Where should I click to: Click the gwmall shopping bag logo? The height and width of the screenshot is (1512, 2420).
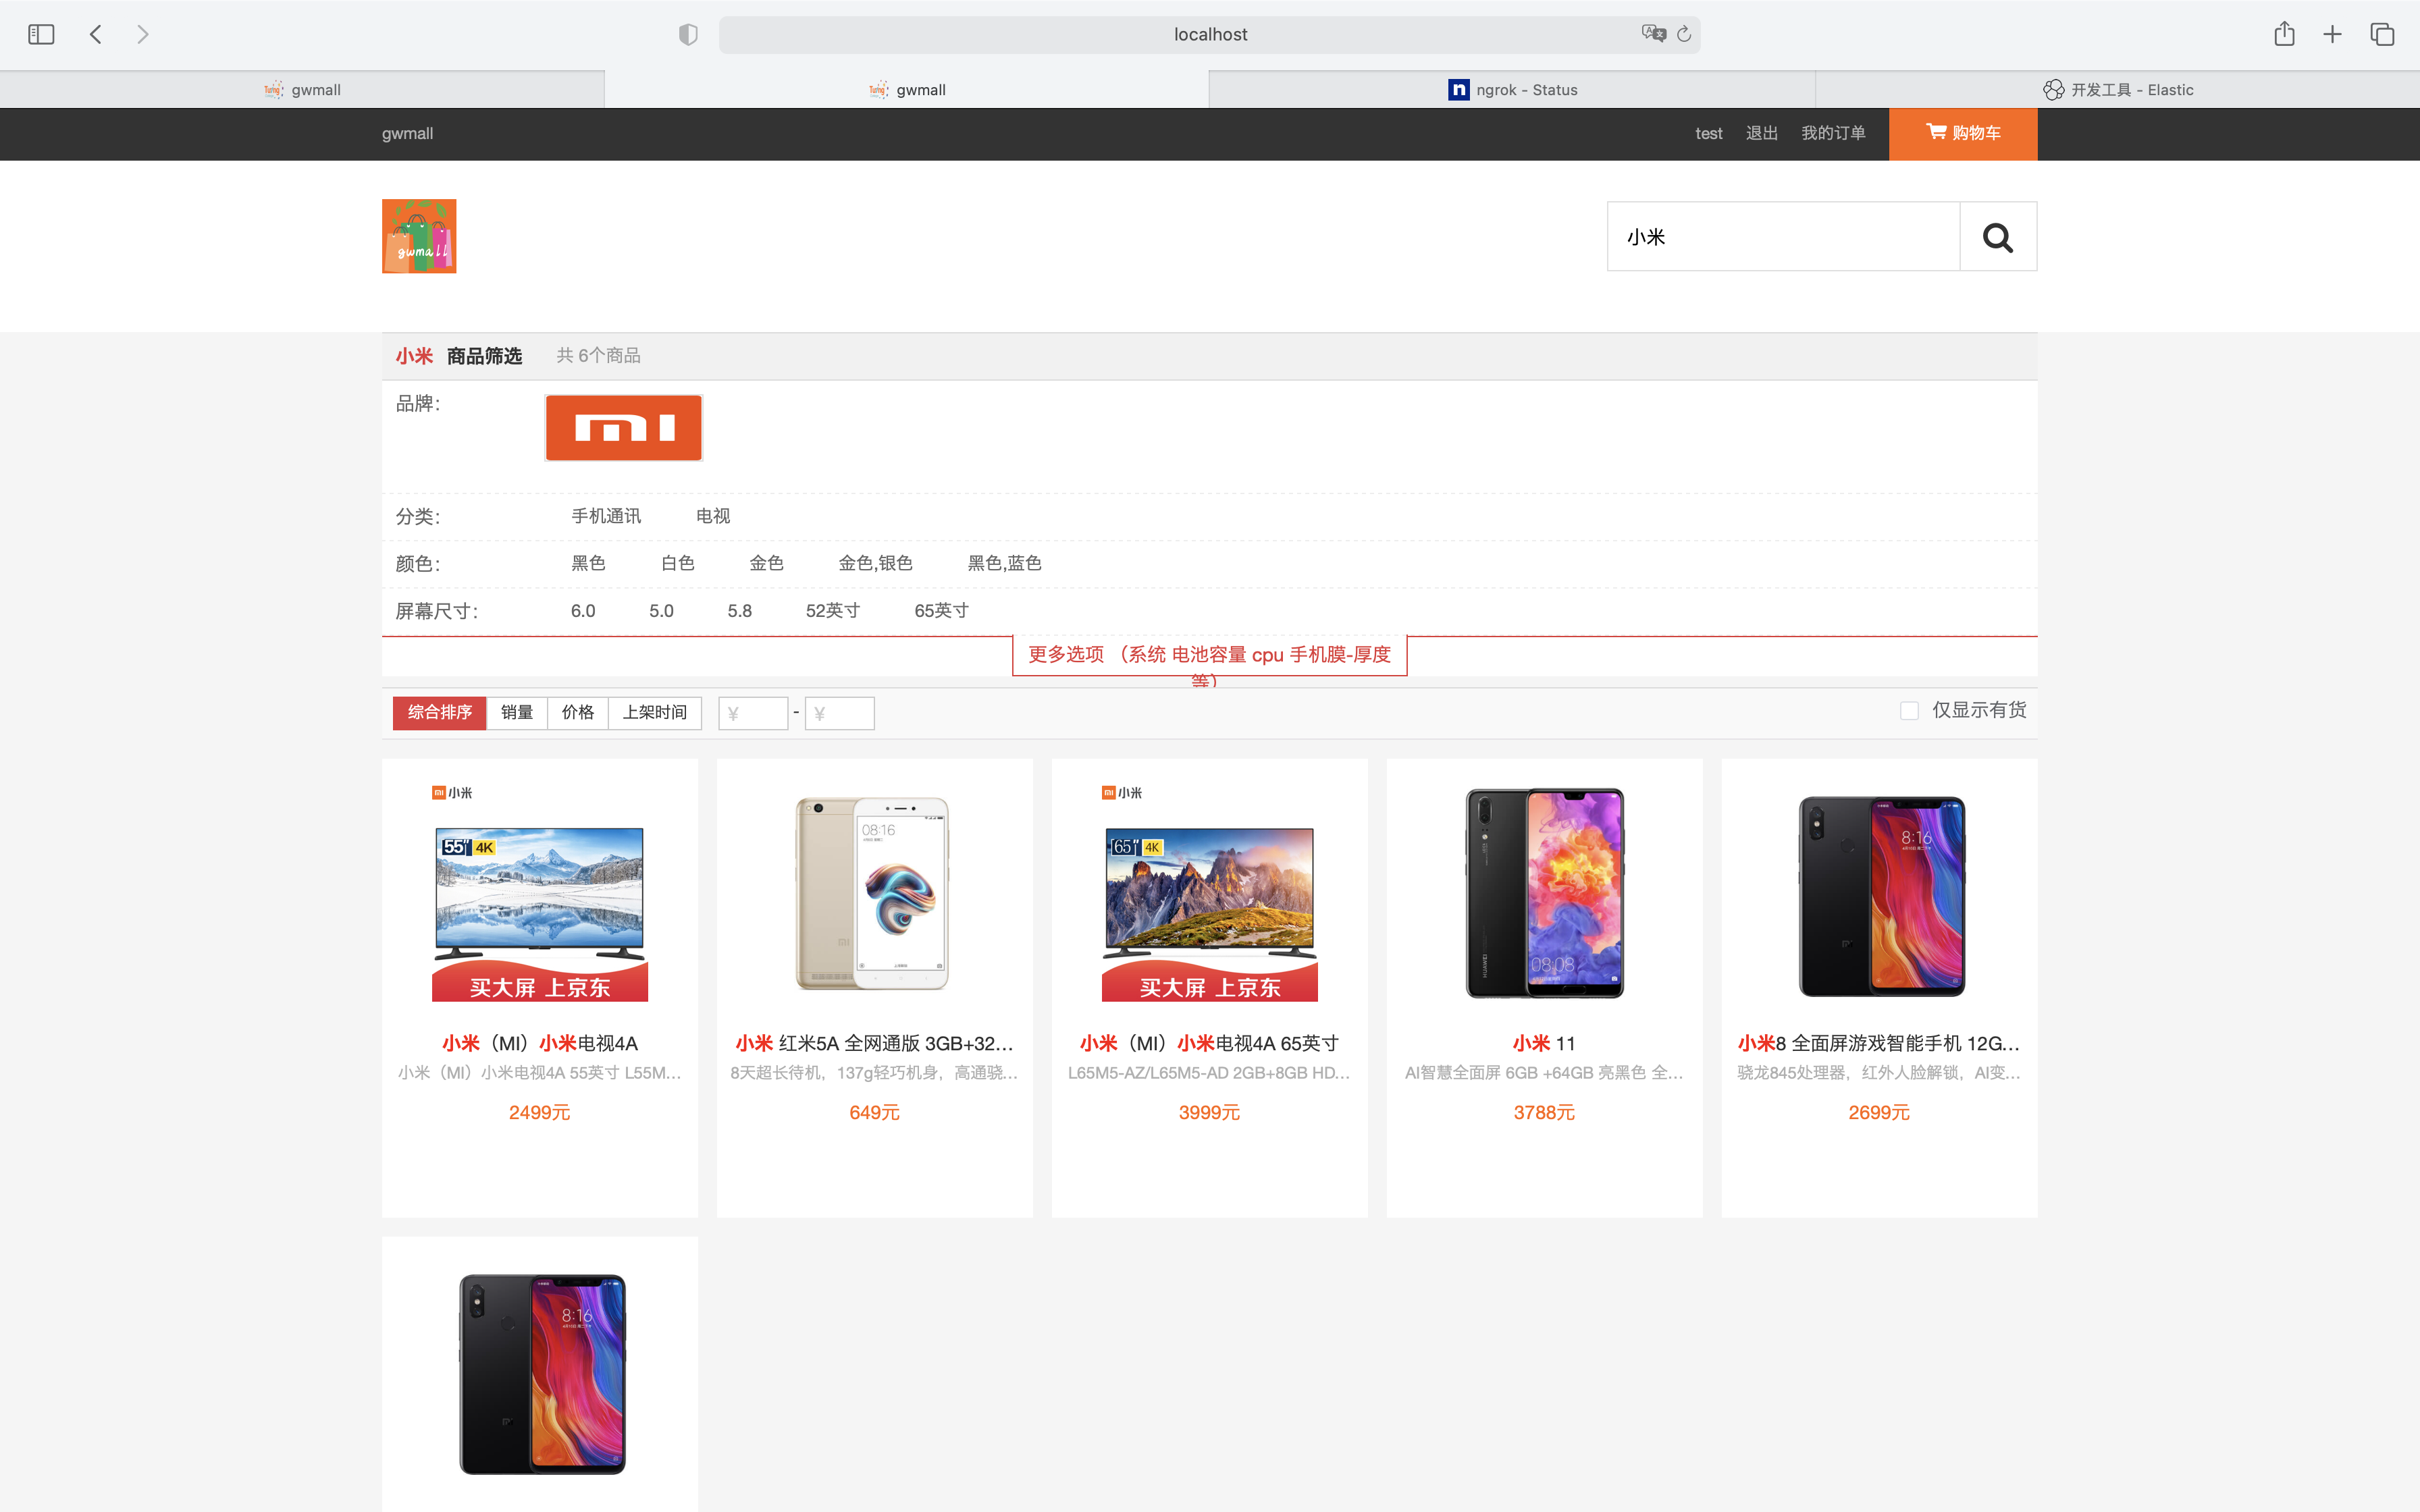419,236
